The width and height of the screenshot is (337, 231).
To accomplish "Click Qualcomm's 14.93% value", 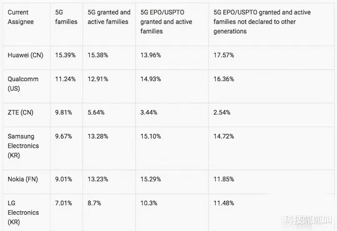I will pyautogui.click(x=150, y=79).
